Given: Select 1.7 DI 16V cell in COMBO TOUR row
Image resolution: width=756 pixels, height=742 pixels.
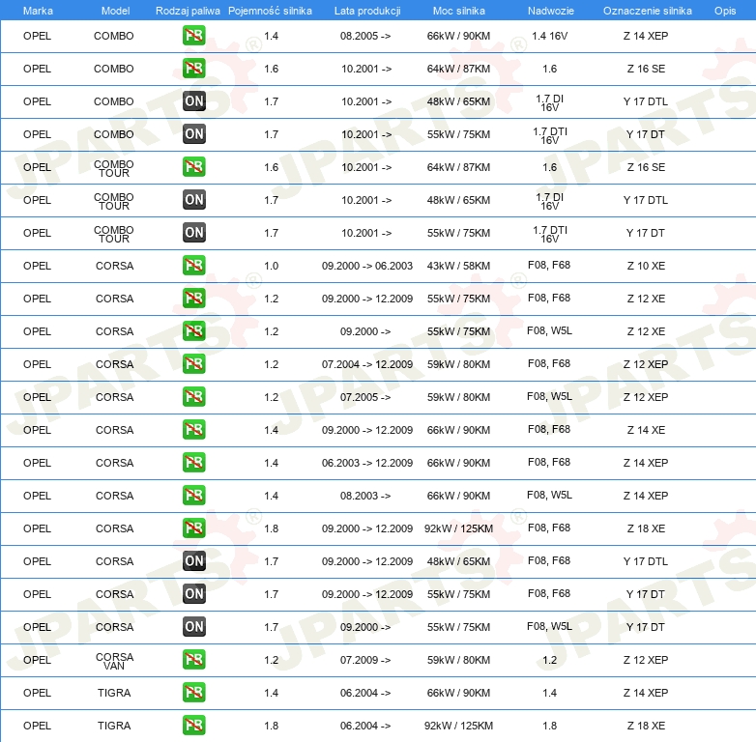Looking at the screenshot, I should tap(549, 201).
